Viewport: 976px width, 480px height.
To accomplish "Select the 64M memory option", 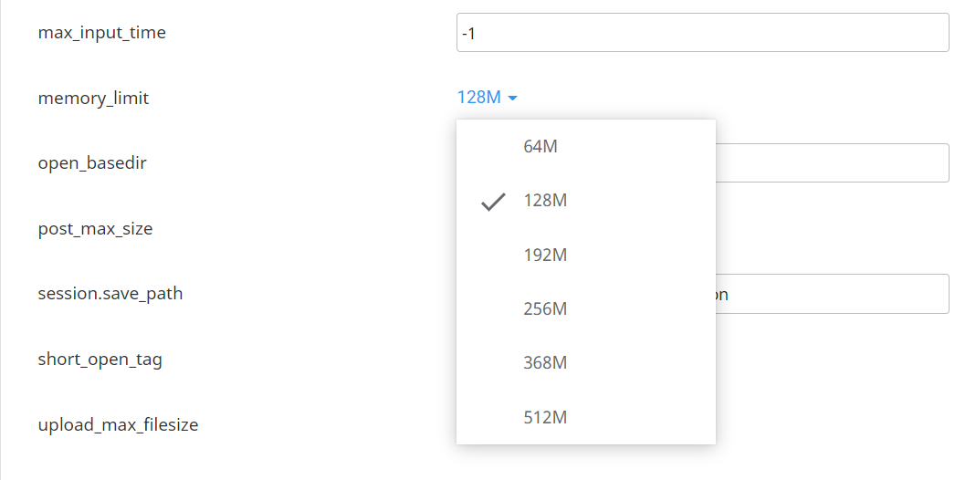I will pyautogui.click(x=540, y=146).
